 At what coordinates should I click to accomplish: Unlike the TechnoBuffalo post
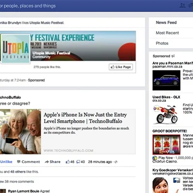[6, 162]
